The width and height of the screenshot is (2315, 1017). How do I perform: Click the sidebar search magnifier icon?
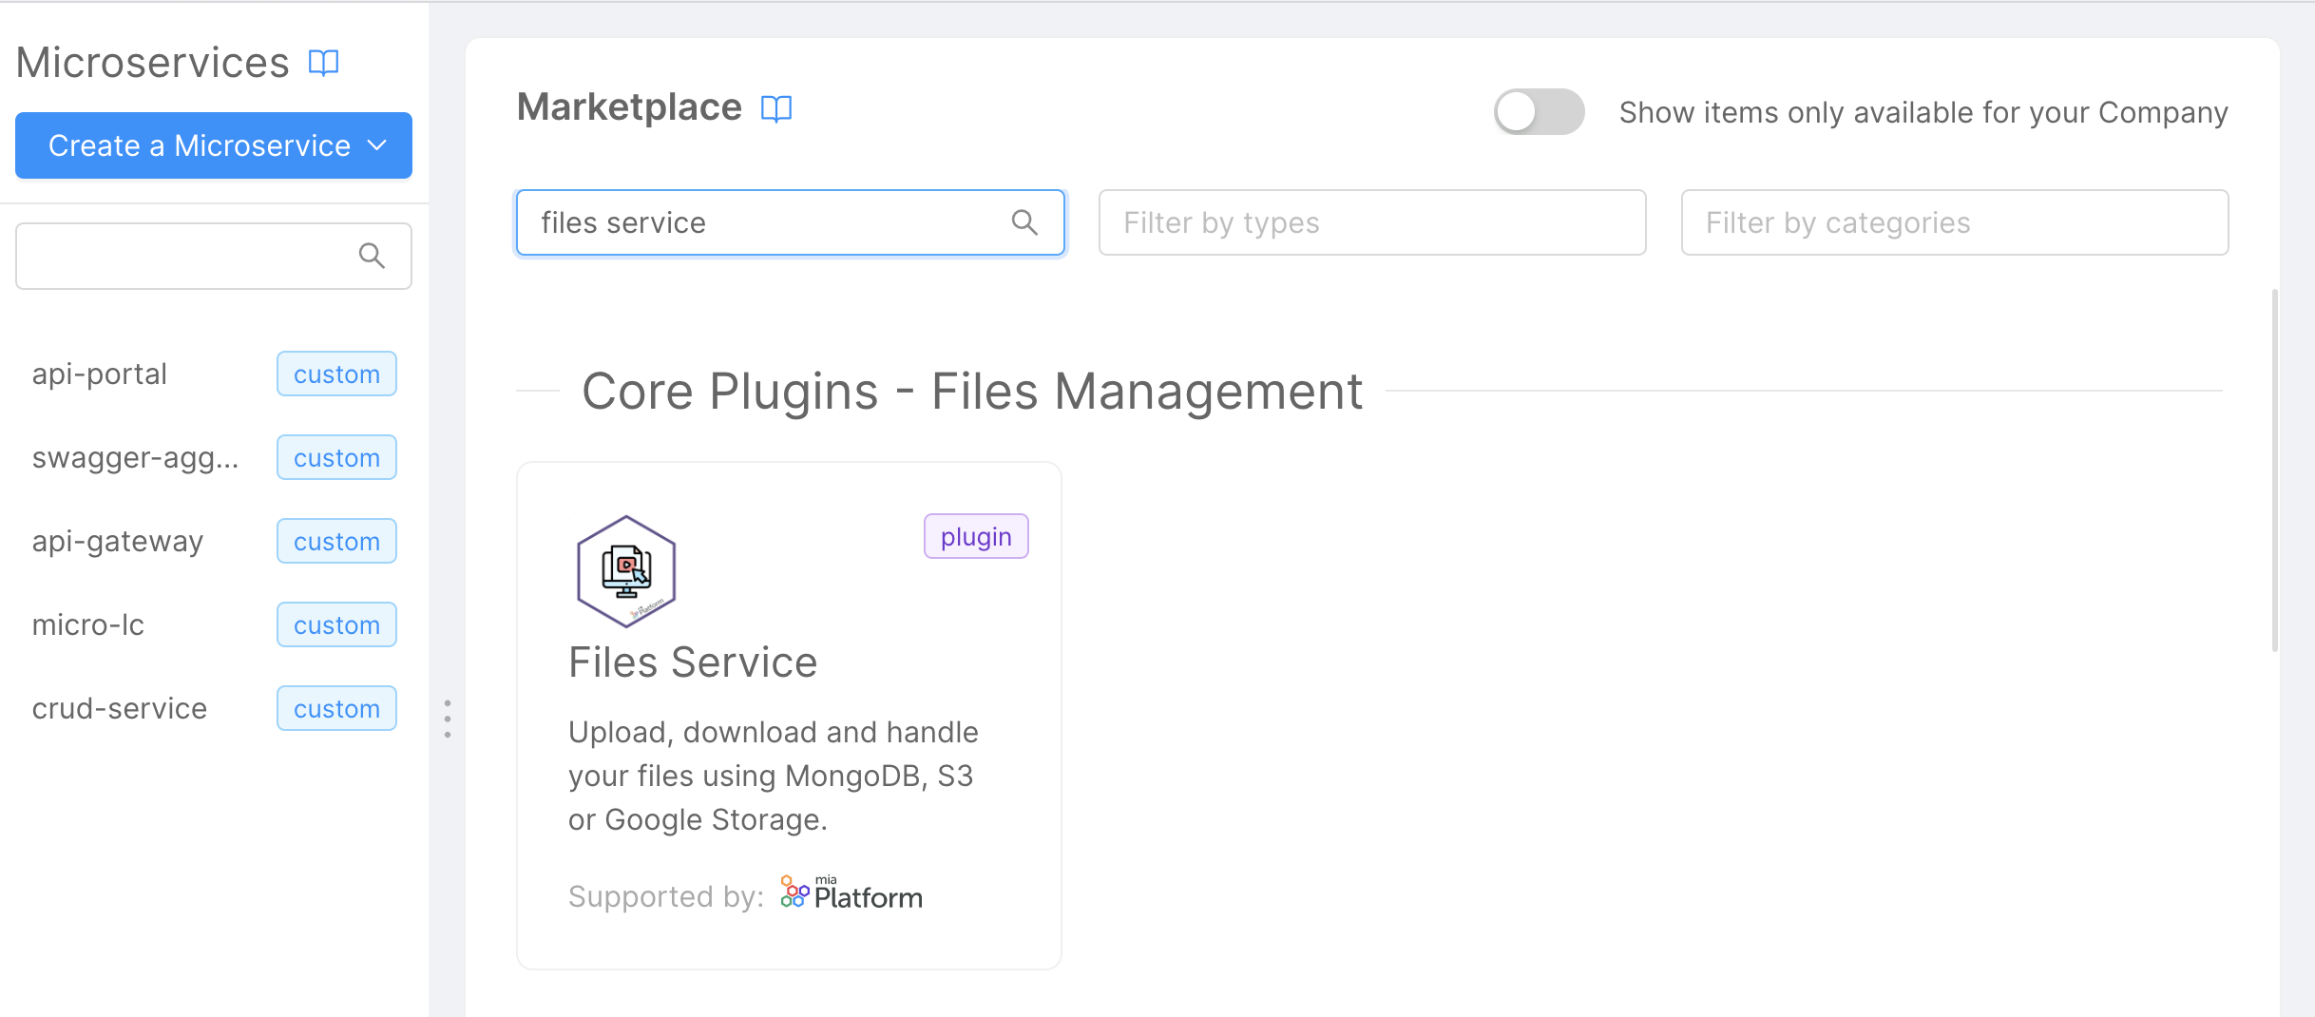coord(372,256)
